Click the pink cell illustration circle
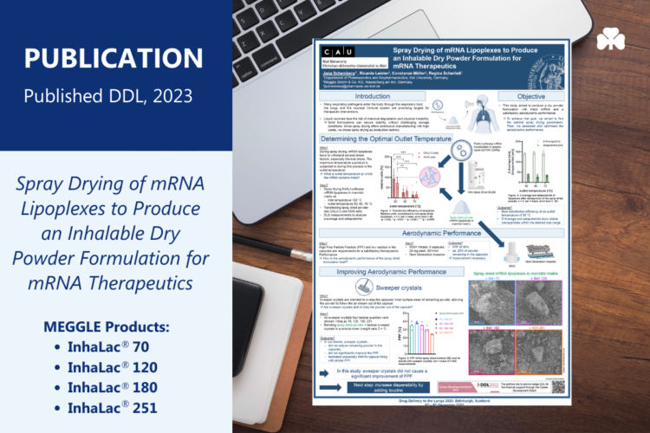Viewport: 650px width, 433px height. tap(430, 177)
